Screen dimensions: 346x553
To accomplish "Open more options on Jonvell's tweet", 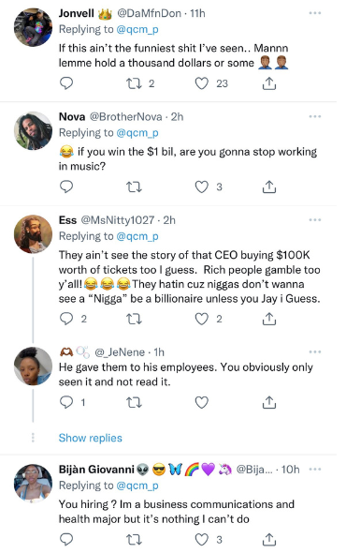I will click(315, 13).
